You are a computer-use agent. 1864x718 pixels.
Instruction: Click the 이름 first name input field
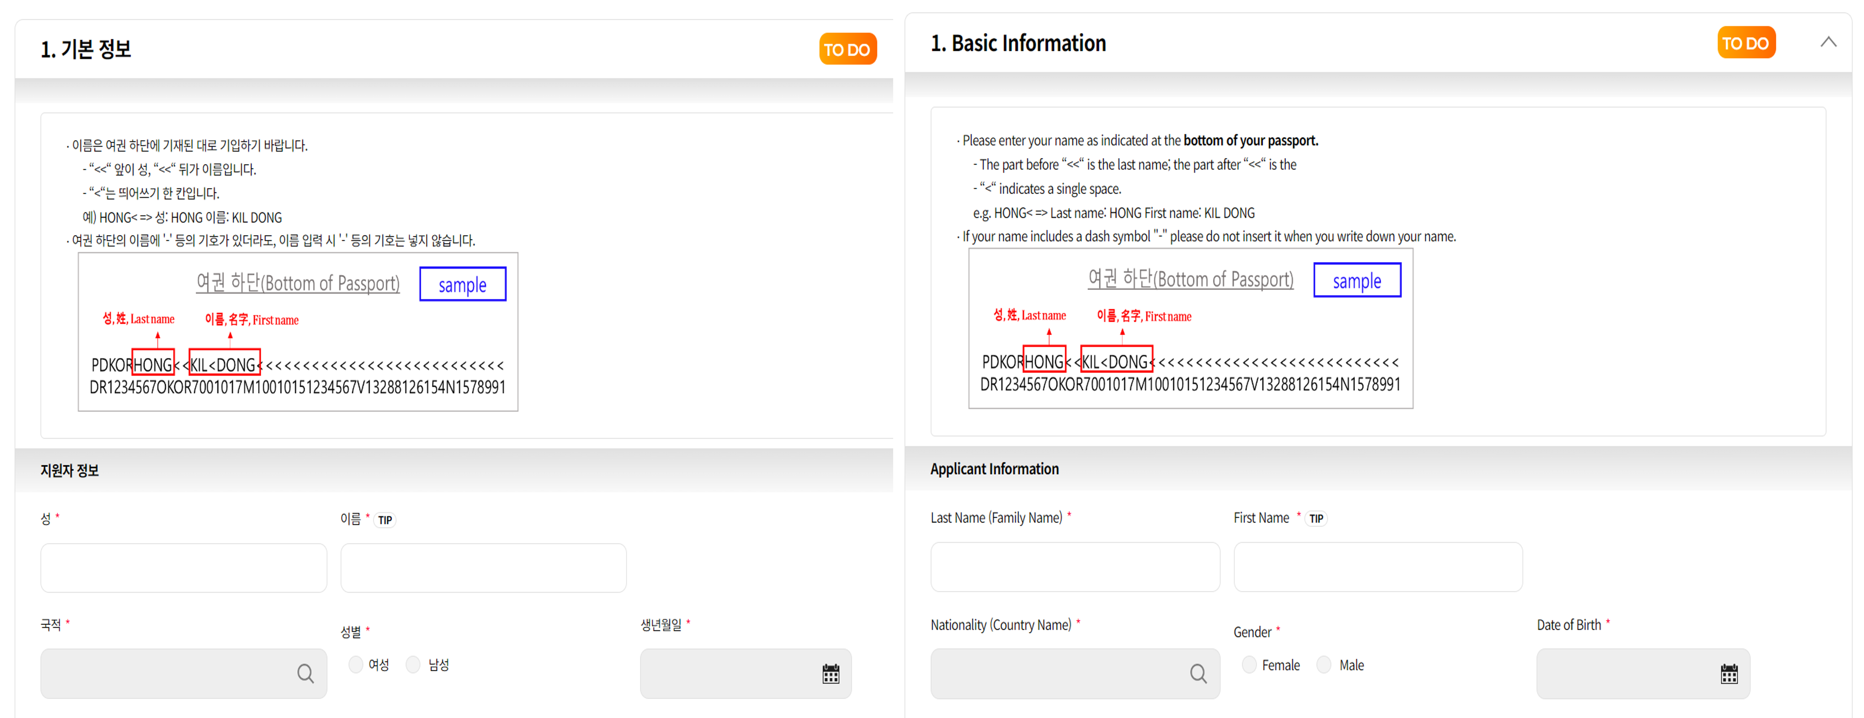pyautogui.click(x=483, y=568)
